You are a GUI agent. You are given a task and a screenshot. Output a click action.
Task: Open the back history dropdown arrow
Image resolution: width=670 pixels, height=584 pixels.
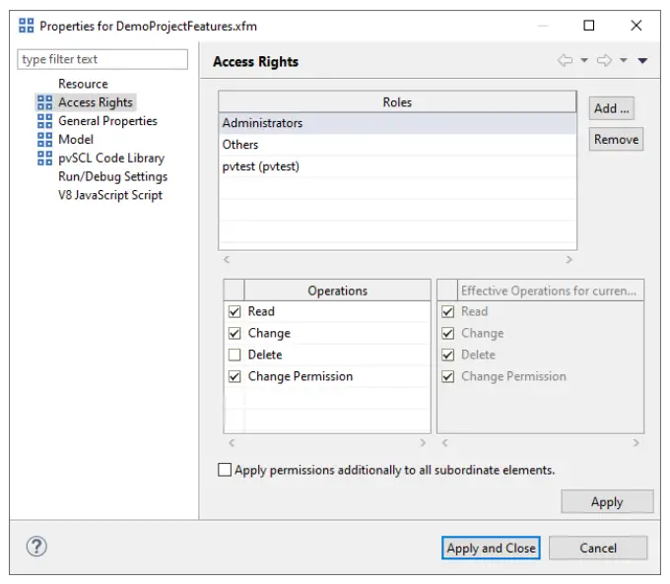tap(584, 60)
